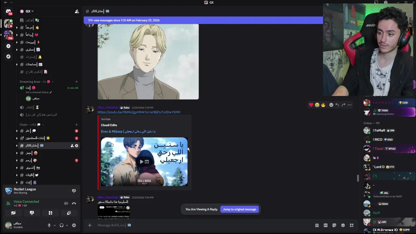Open the رسم channel

point(49,160)
